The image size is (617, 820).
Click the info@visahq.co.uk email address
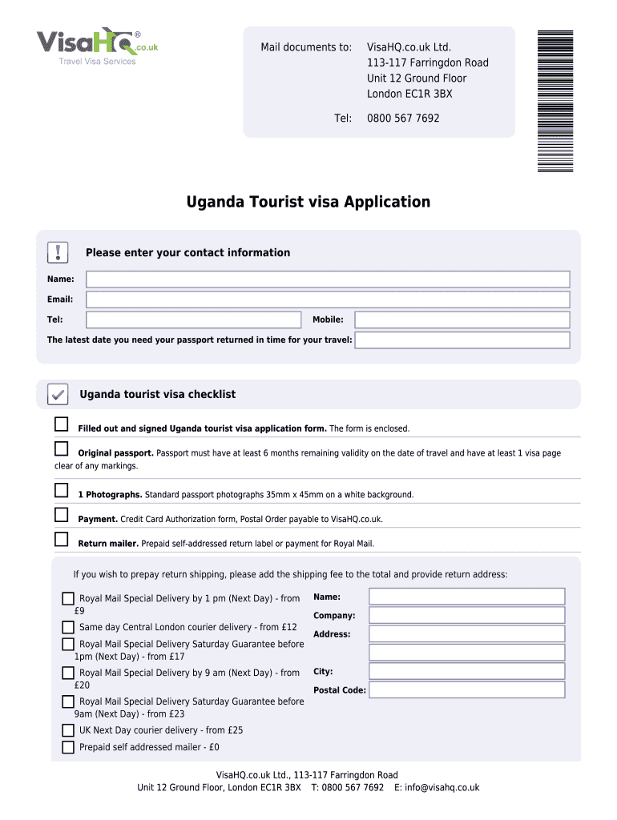(442, 787)
